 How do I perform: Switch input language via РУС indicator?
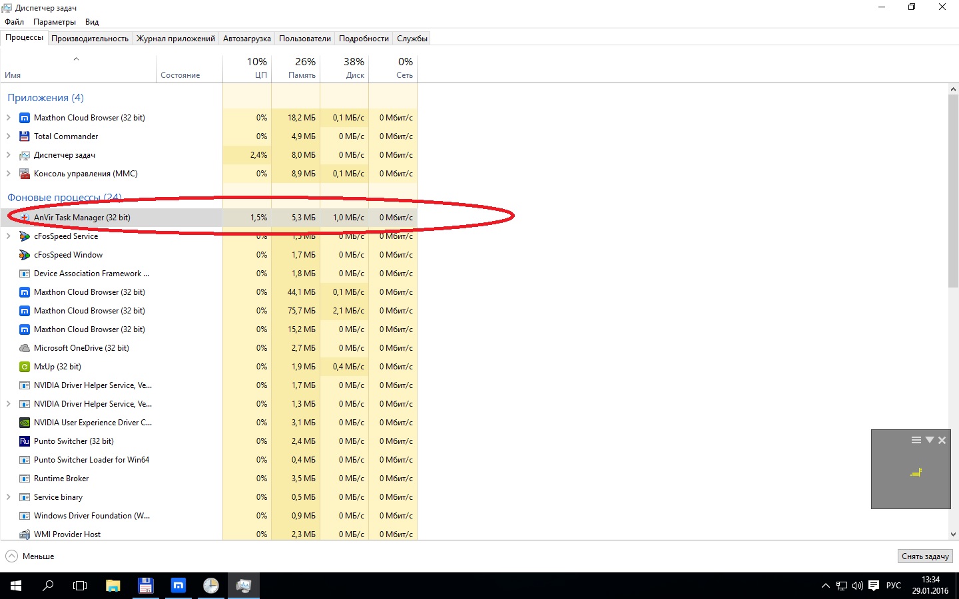pos(894,586)
